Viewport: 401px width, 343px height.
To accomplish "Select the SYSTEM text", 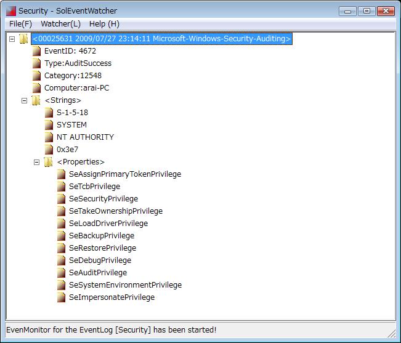I will [x=71, y=125].
